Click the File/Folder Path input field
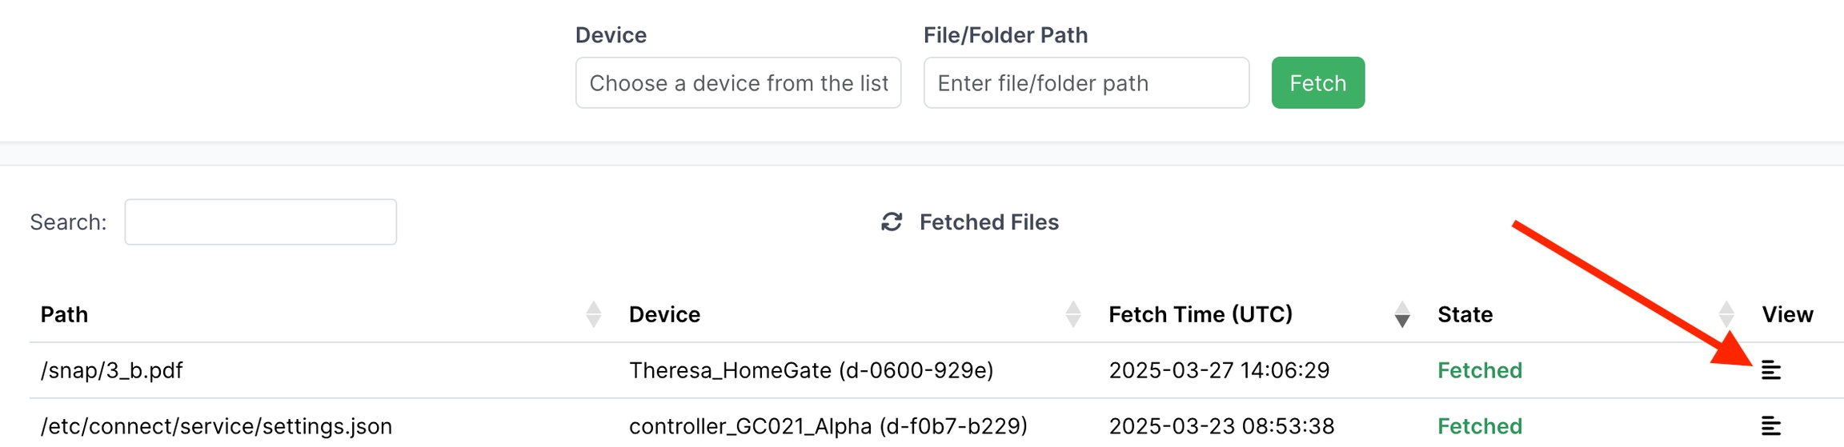This screenshot has width=1844, height=447. coord(1085,83)
